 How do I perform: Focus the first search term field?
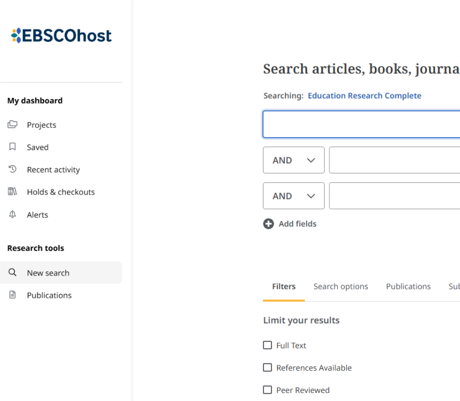[362, 124]
